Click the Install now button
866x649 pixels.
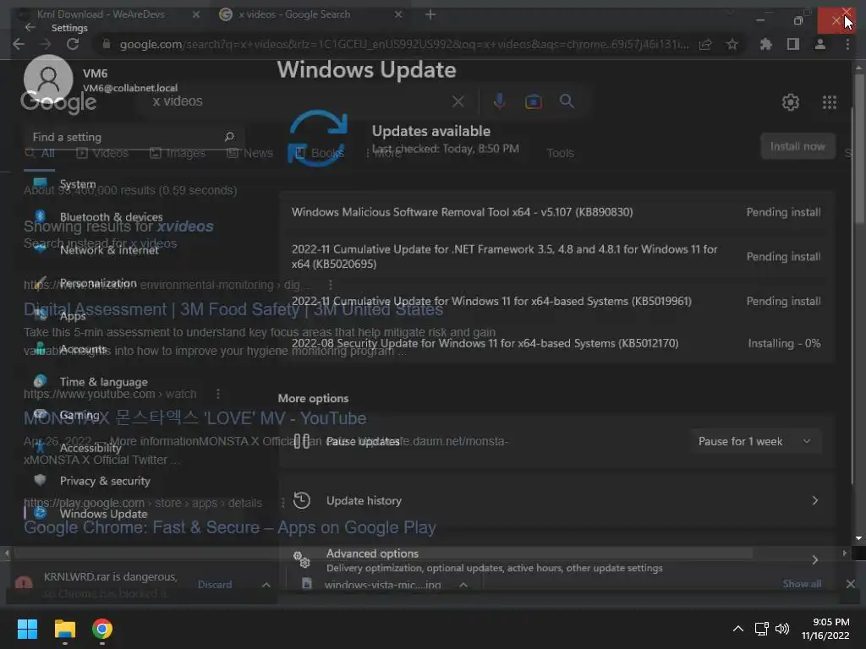tap(797, 146)
